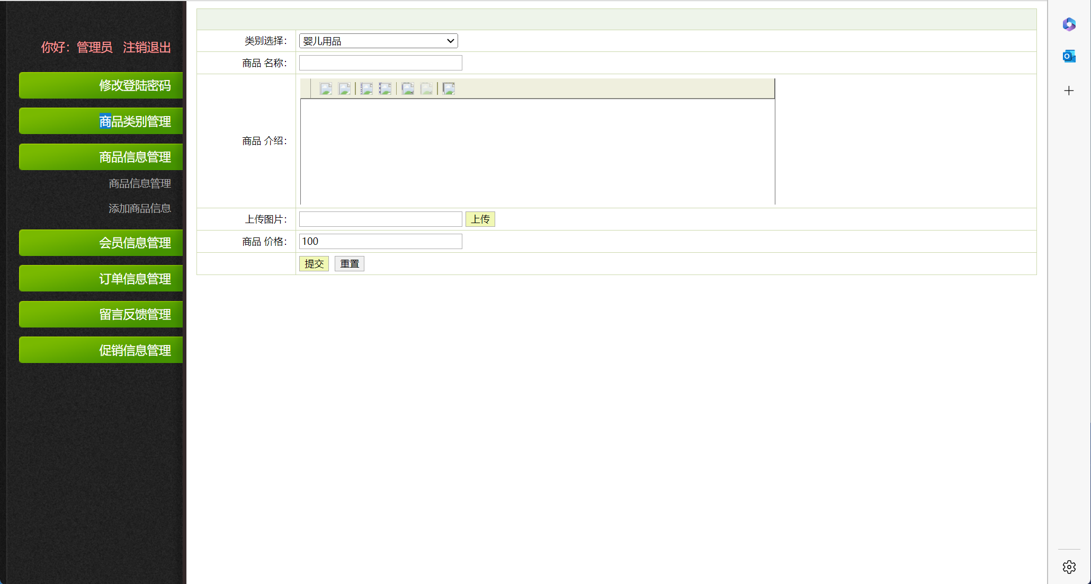Open the Microsoft 365 sidebar icon
This screenshot has width=1091, height=584.
tap(1069, 24)
